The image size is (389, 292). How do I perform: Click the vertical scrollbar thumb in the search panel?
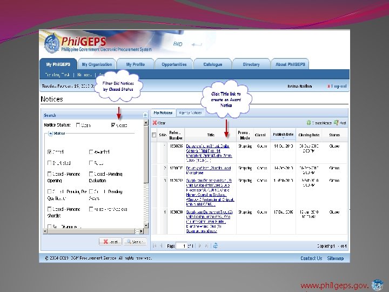(146, 154)
